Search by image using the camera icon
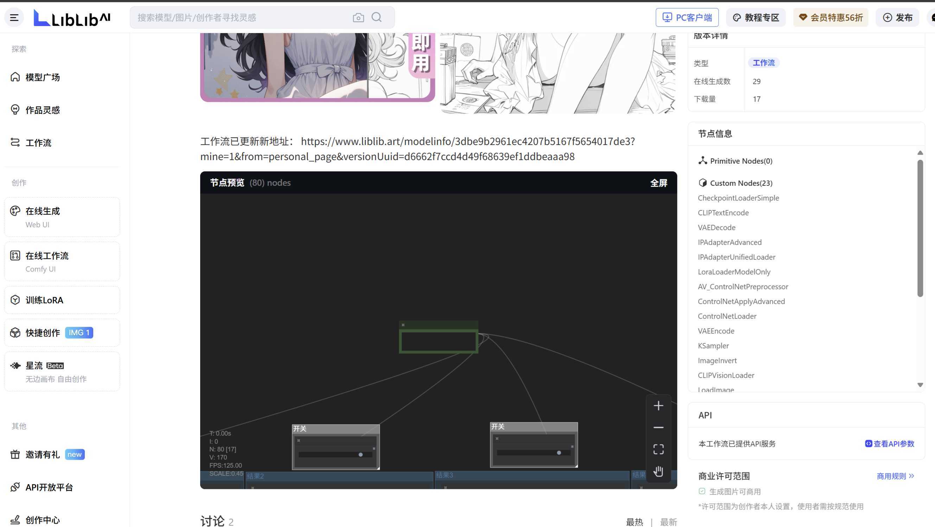 point(358,18)
